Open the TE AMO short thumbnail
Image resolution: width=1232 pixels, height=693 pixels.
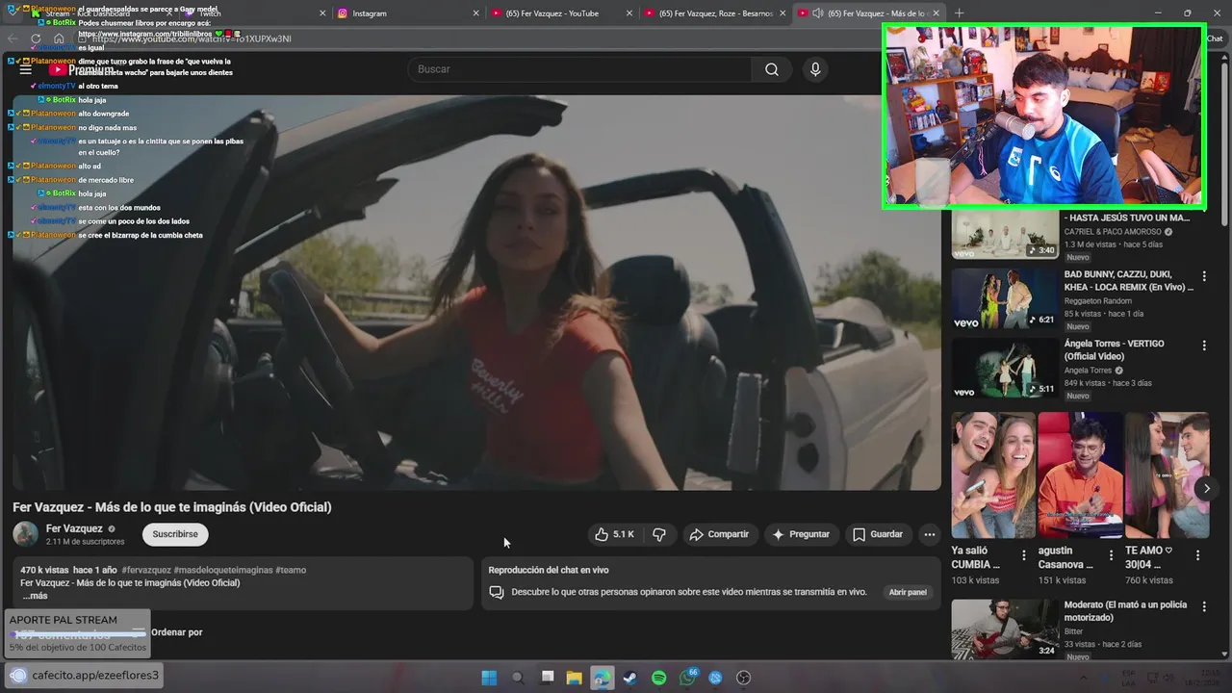pos(1167,475)
